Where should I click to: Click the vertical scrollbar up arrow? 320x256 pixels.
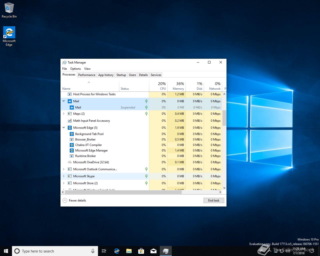pyautogui.click(x=224, y=94)
